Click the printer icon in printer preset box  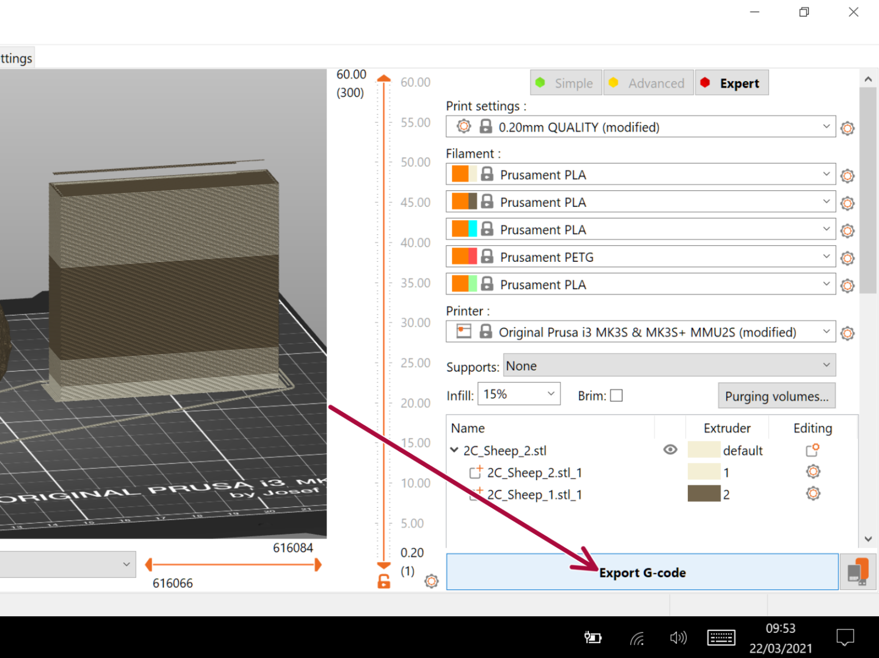(x=464, y=331)
